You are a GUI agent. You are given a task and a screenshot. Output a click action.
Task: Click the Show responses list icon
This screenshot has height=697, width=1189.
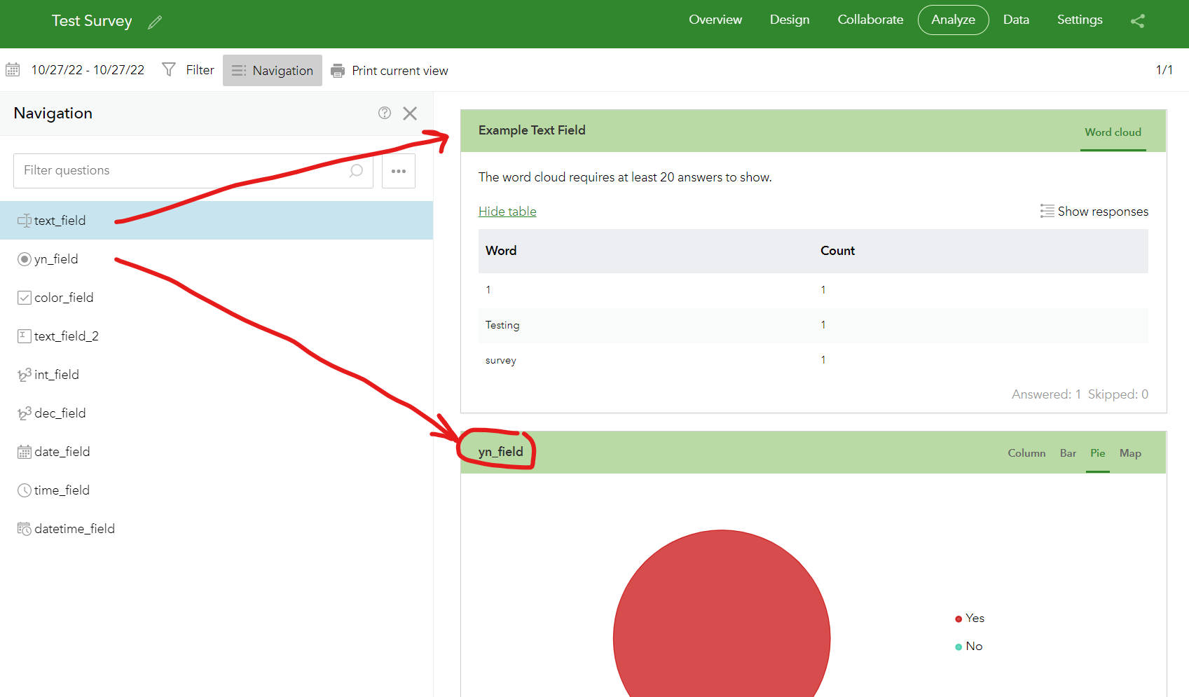point(1047,211)
